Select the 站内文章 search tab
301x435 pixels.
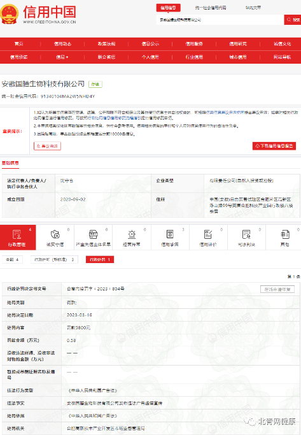coord(253,8)
